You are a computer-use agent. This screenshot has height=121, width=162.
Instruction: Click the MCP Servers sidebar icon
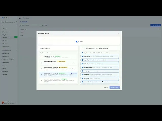[x=2, y=38]
